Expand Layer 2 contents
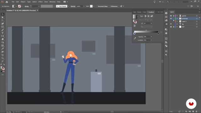 [x=177, y=21]
